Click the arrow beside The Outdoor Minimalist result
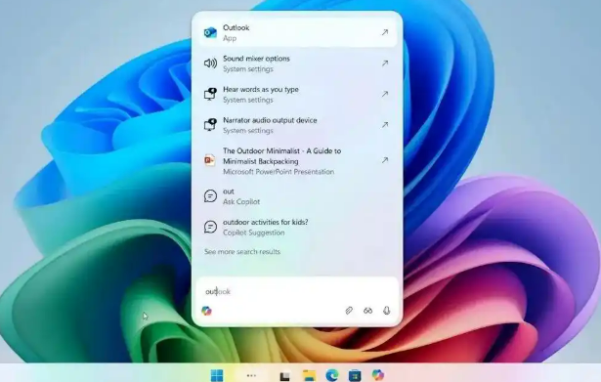This screenshot has width=601, height=382. click(x=384, y=160)
